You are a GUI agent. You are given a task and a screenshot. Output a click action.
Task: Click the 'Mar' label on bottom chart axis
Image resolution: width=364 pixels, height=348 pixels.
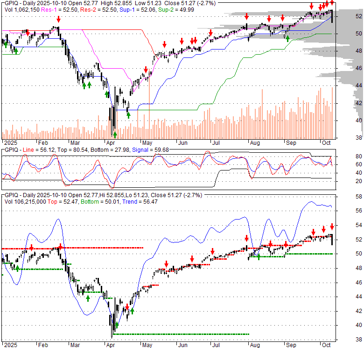(x=75, y=345)
